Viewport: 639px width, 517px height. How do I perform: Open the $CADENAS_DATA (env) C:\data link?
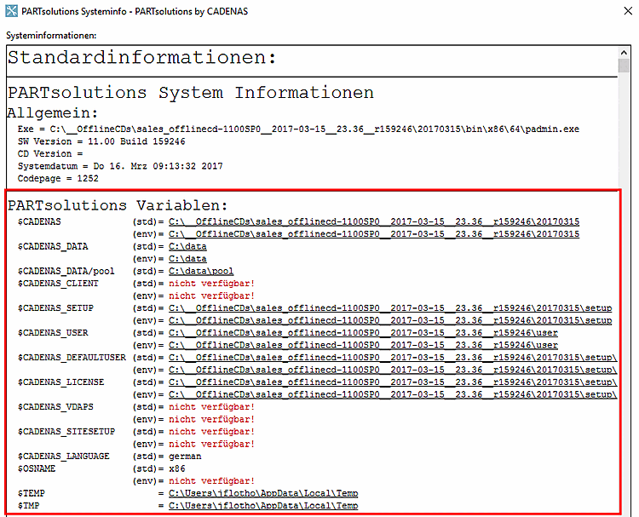[187, 259]
